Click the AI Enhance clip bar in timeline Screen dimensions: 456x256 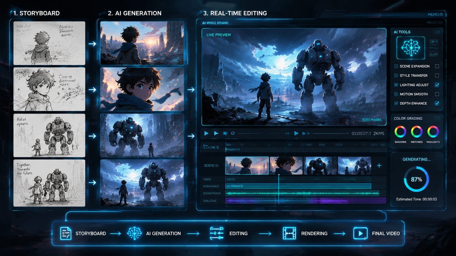(298, 186)
